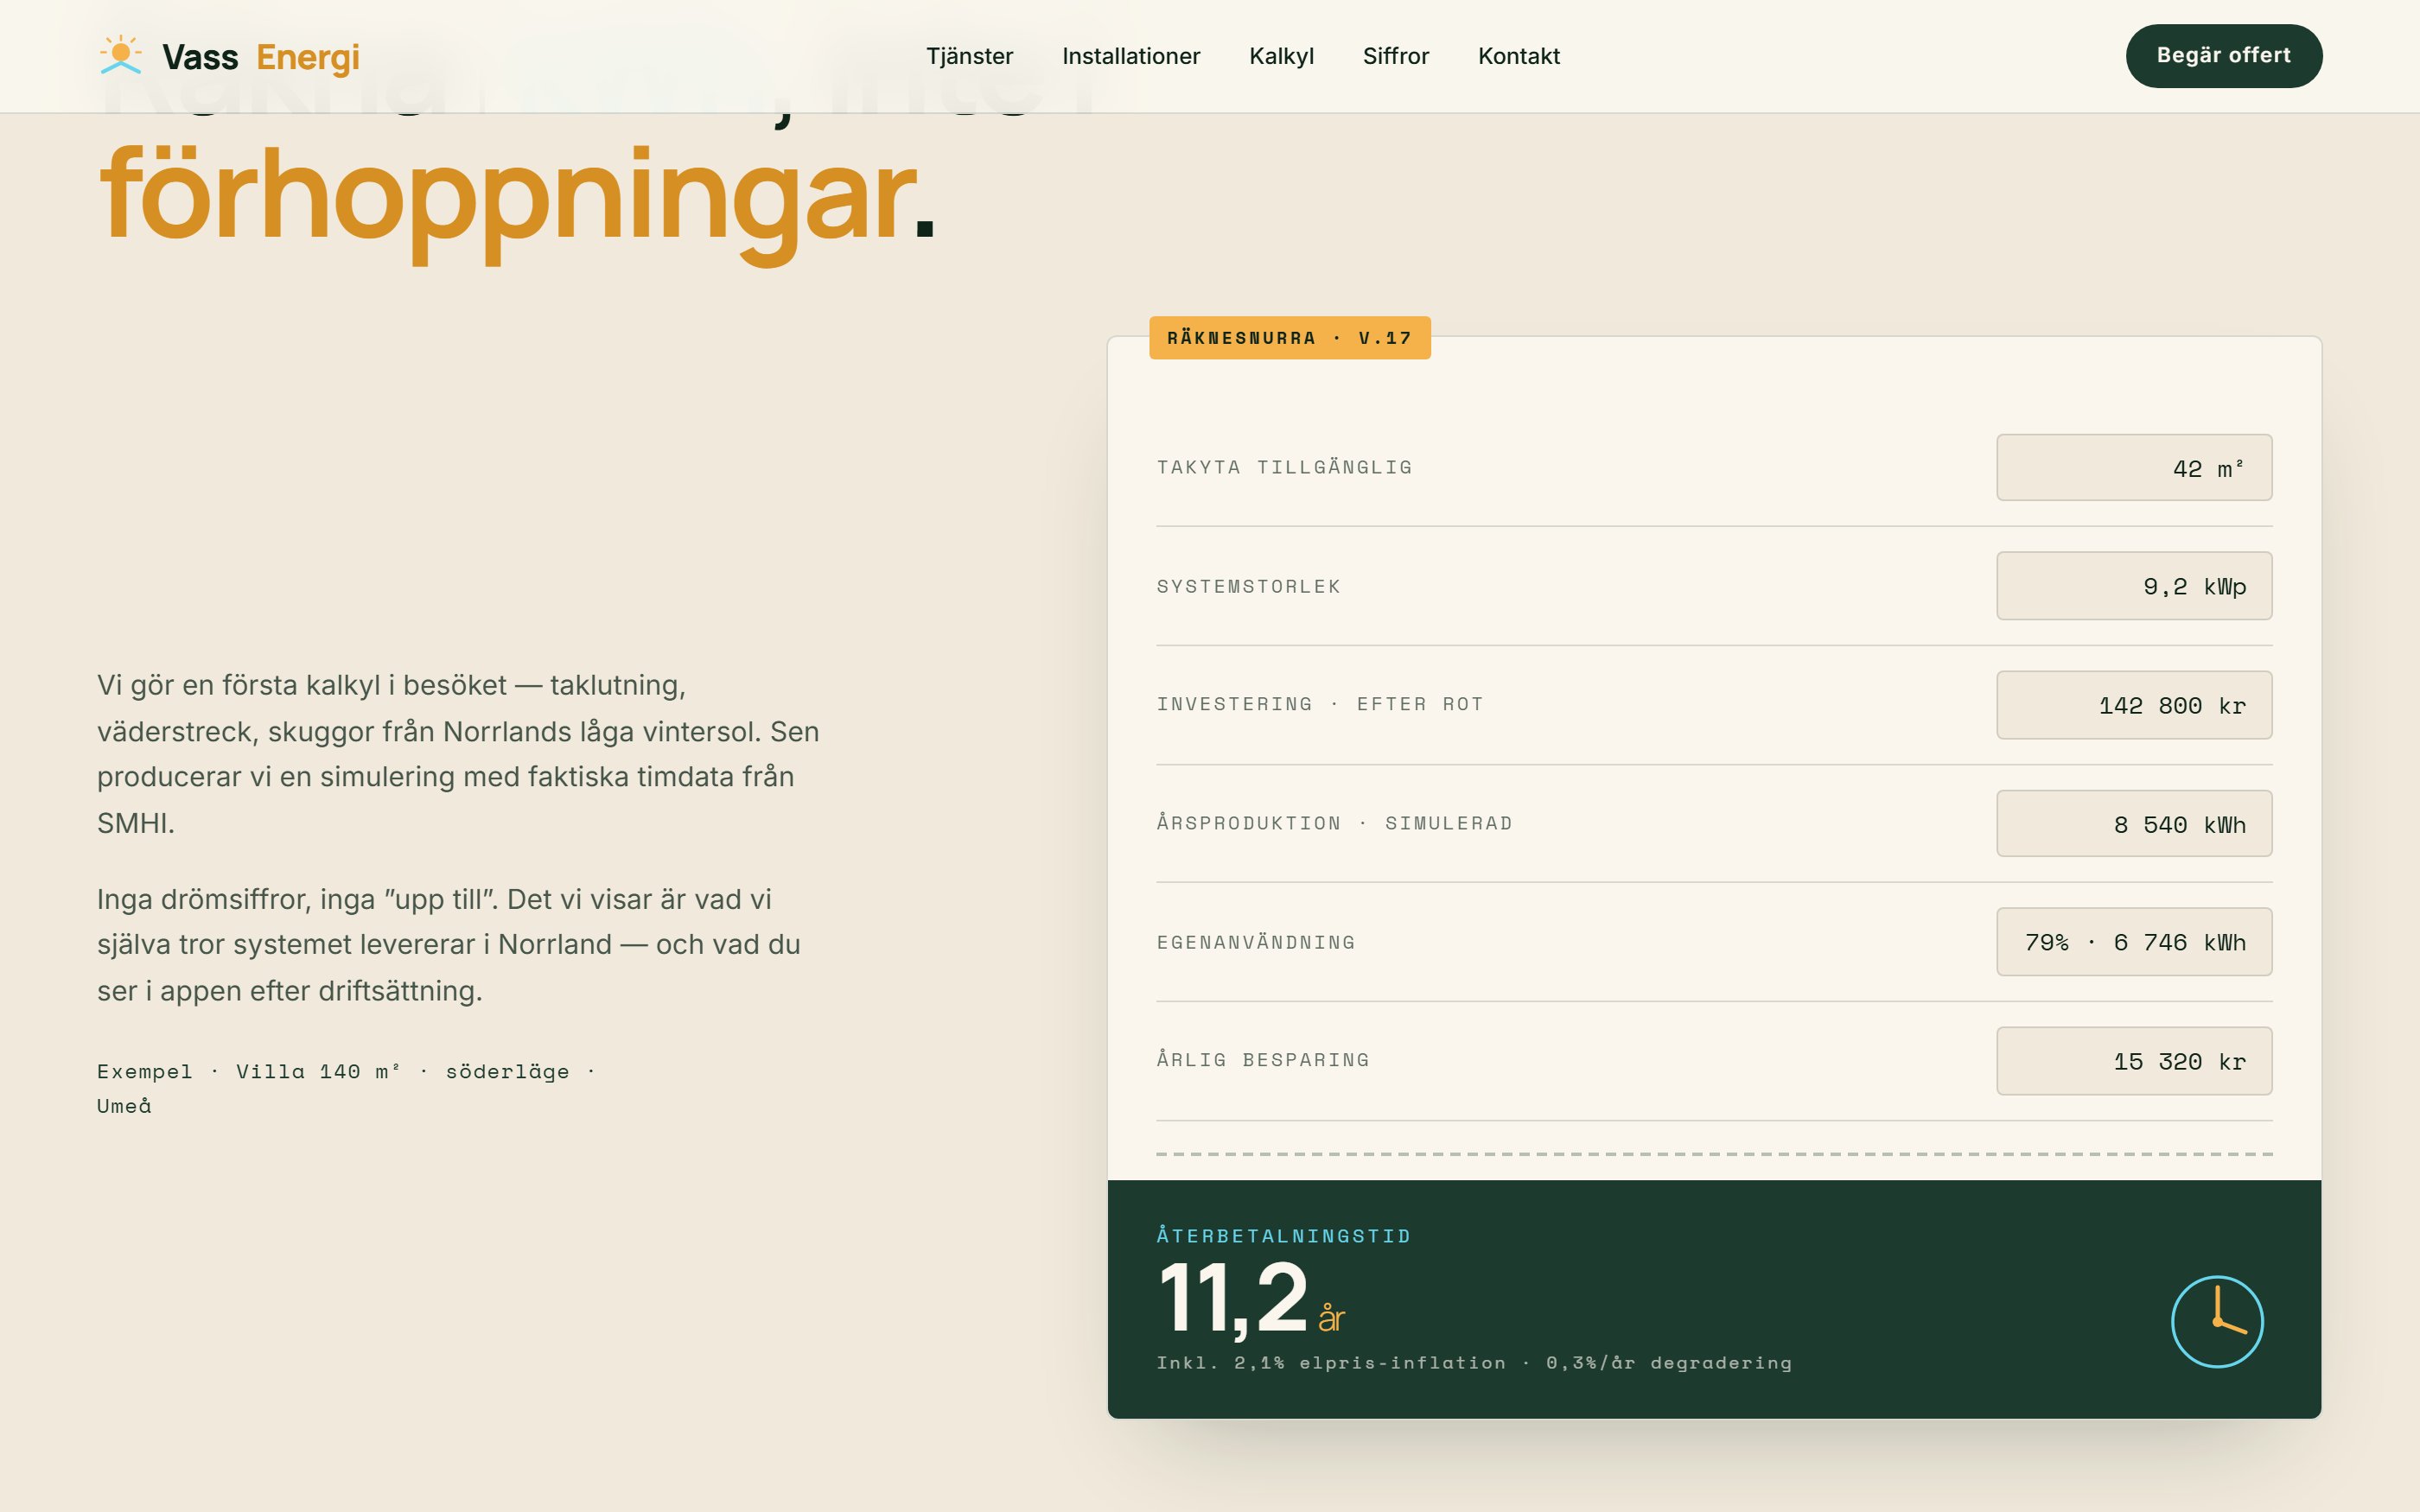2420x1512 pixels.
Task: Click the Räknesnurra · v.17 badge
Action: click(1289, 338)
